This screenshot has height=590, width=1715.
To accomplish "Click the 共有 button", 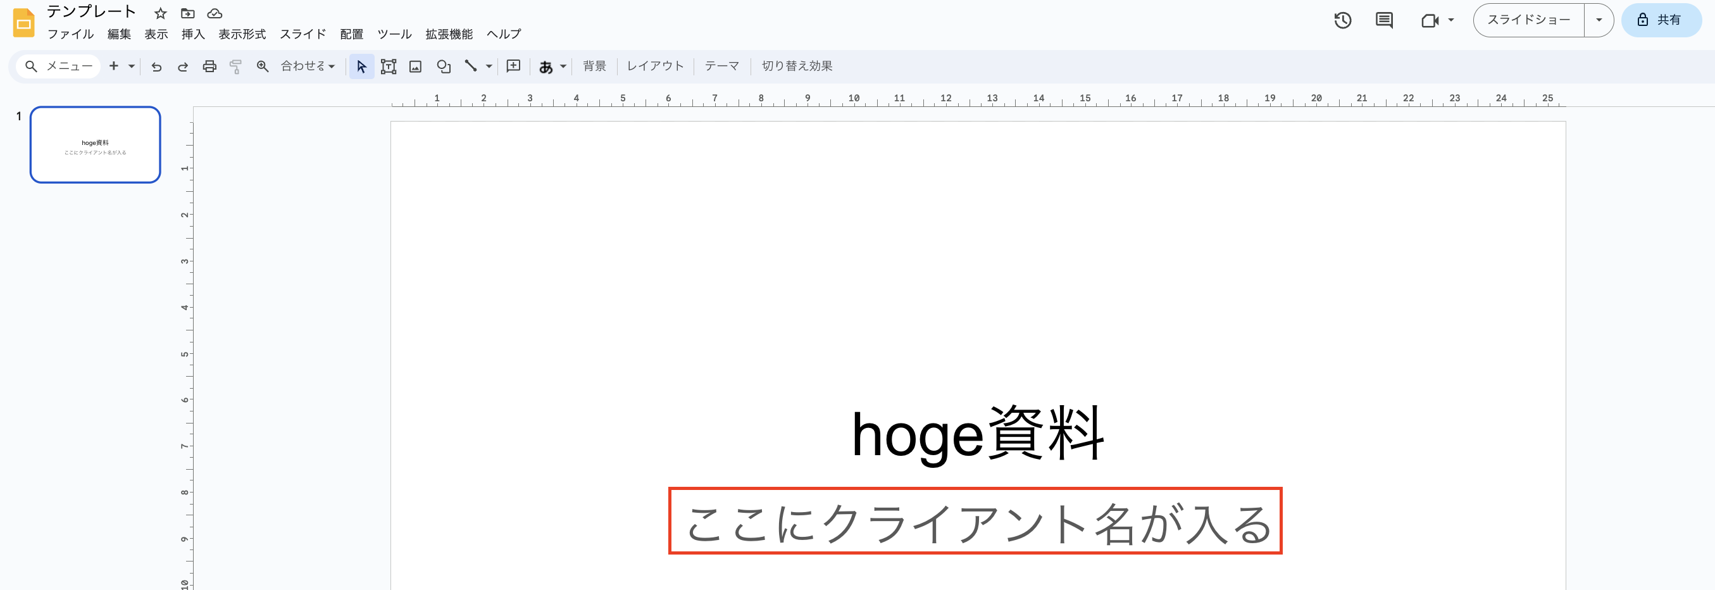I will pos(1661,20).
